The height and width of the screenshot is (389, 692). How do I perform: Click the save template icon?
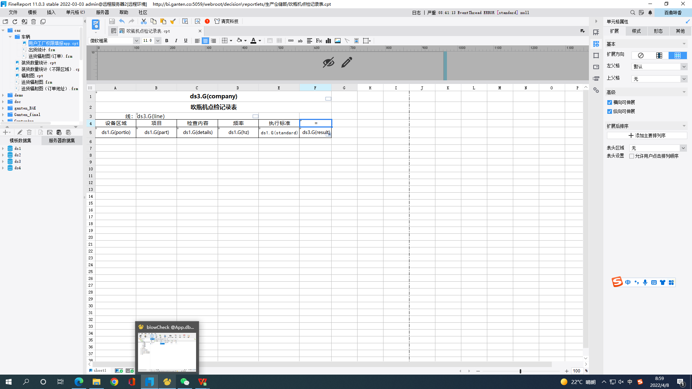point(112,21)
